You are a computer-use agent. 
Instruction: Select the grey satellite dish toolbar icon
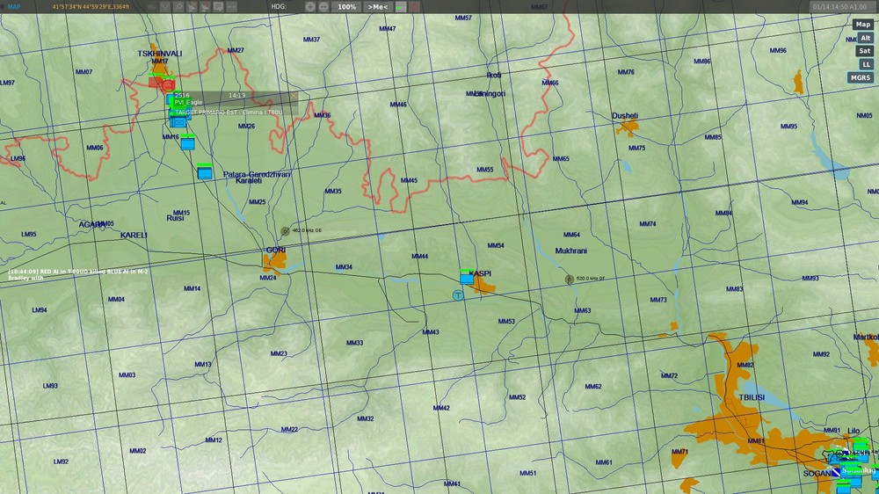tap(192, 7)
